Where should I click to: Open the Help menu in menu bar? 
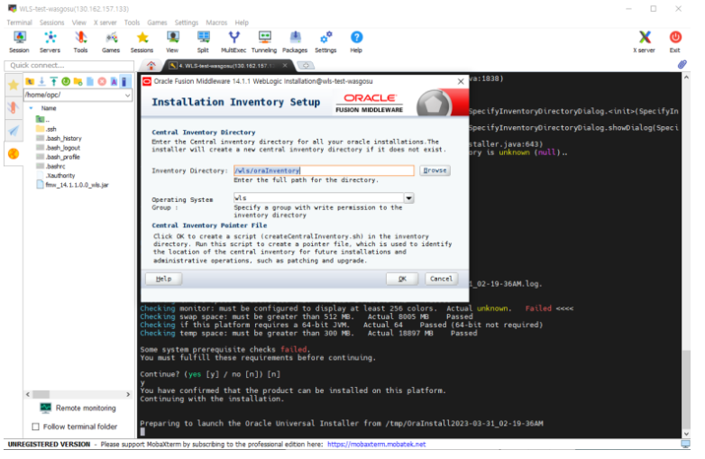[x=242, y=23]
